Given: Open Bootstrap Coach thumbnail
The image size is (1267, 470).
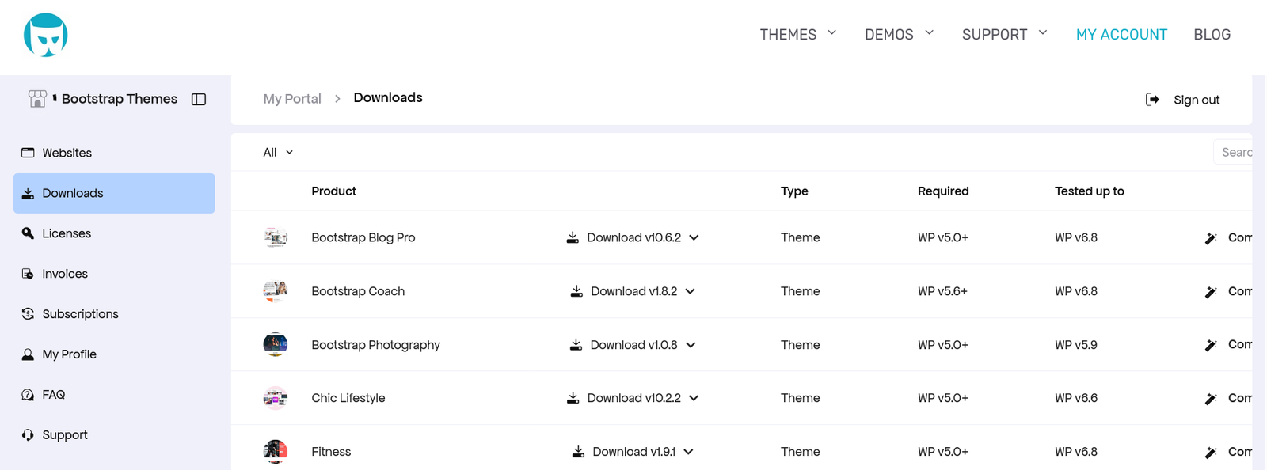Looking at the screenshot, I should [x=276, y=291].
